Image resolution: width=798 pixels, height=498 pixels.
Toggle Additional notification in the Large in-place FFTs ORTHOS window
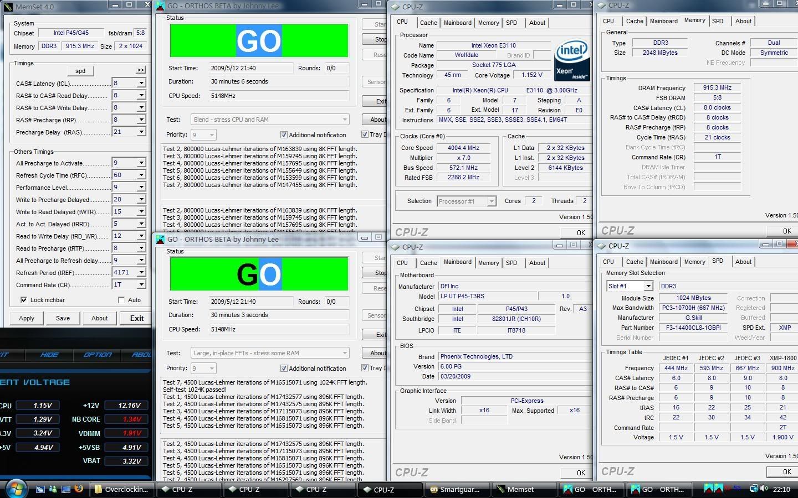(284, 369)
